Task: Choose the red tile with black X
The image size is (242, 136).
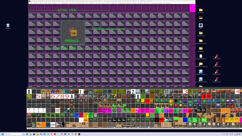Action: [x=204, y=97]
